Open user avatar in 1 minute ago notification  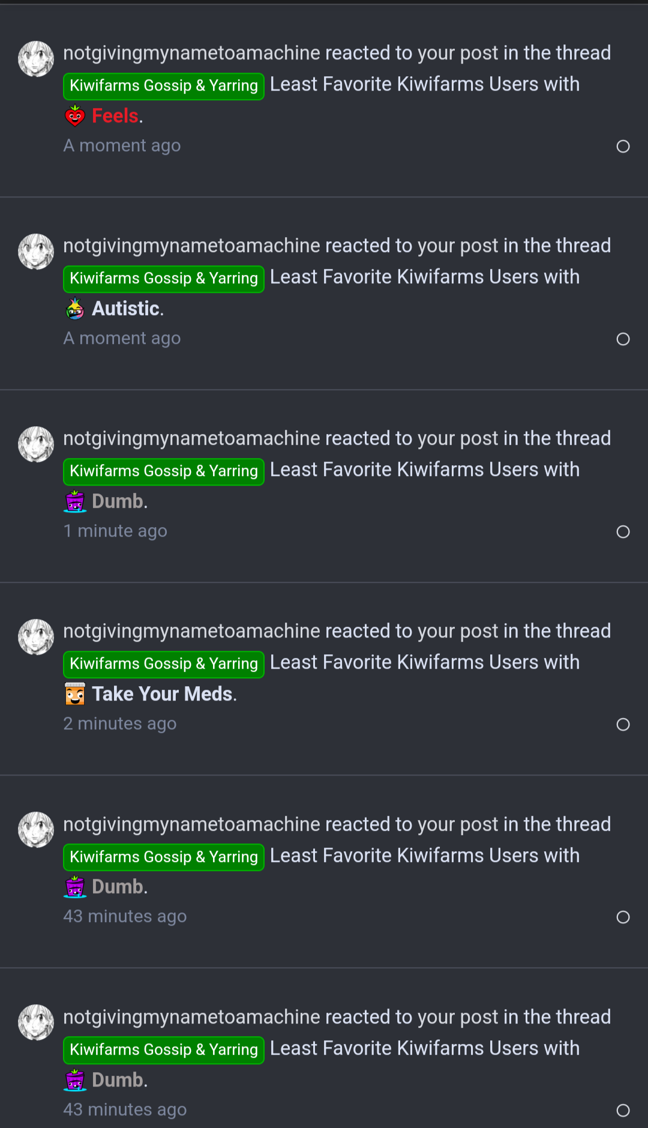click(36, 444)
